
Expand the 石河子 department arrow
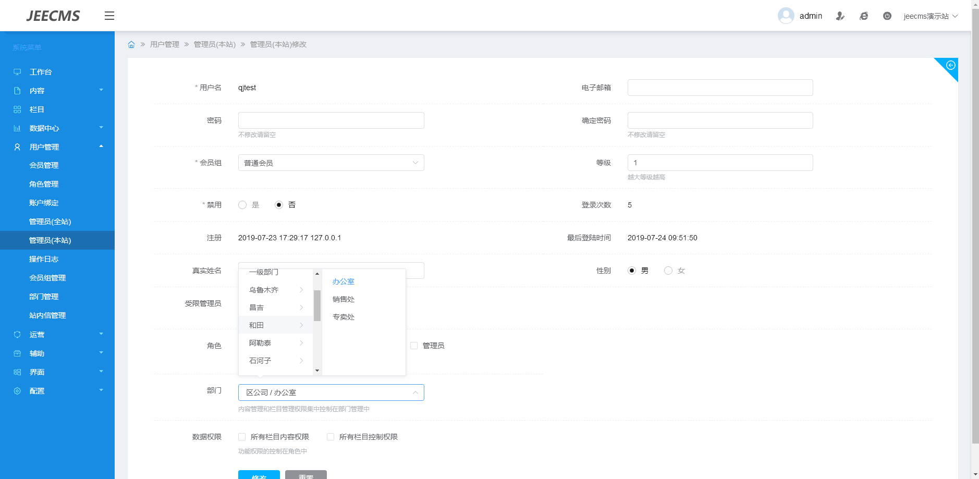click(x=301, y=361)
